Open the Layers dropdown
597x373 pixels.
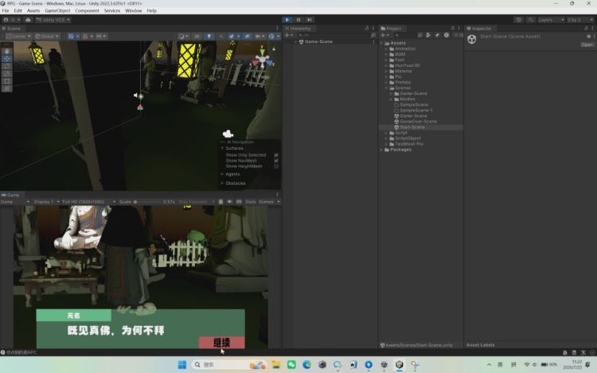pyautogui.click(x=551, y=20)
